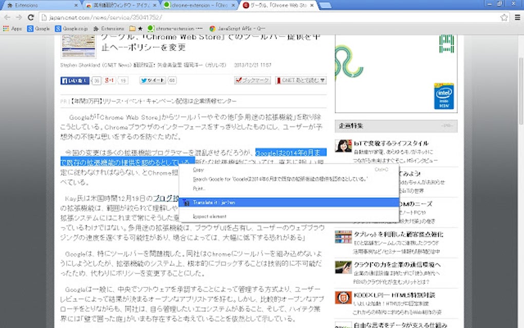Click inside the address bar
This screenshot has height=328, width=524.
205,16
